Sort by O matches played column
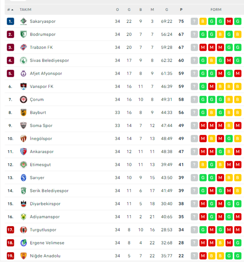This screenshot has width=244, height=262. click(x=118, y=10)
